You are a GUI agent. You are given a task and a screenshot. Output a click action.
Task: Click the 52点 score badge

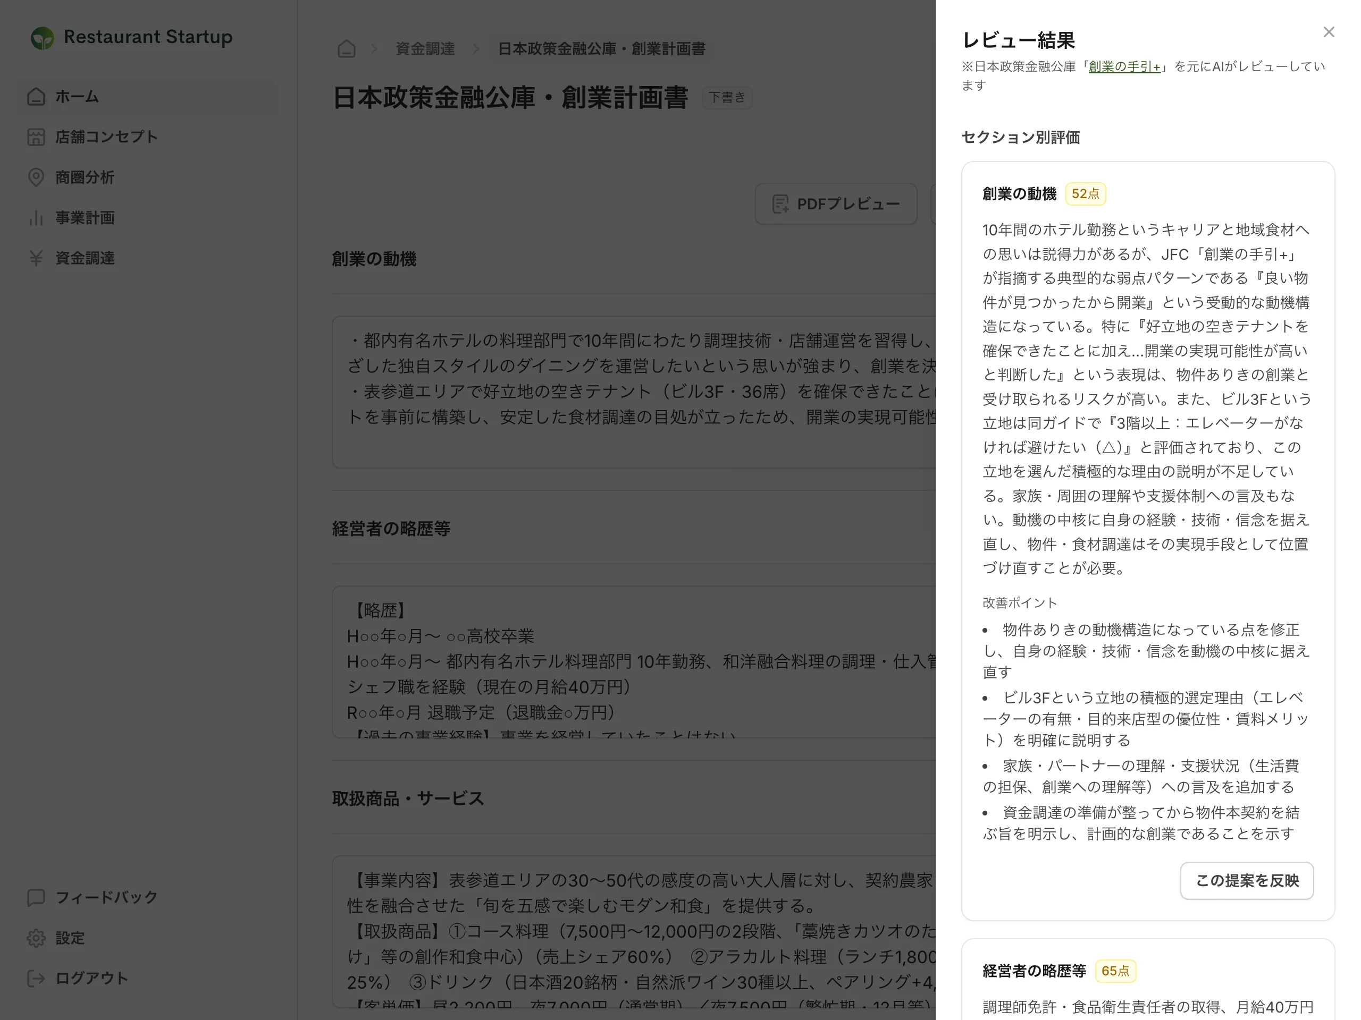[1086, 194]
